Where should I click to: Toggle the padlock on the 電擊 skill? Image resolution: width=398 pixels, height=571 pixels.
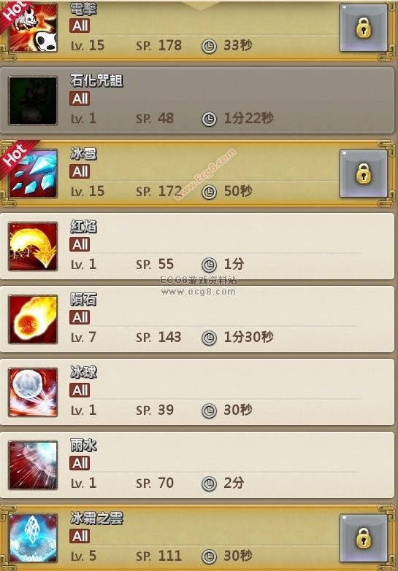[364, 28]
